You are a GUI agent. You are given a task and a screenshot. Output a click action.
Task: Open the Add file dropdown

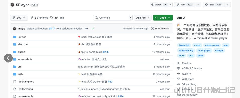click(x=143, y=18)
